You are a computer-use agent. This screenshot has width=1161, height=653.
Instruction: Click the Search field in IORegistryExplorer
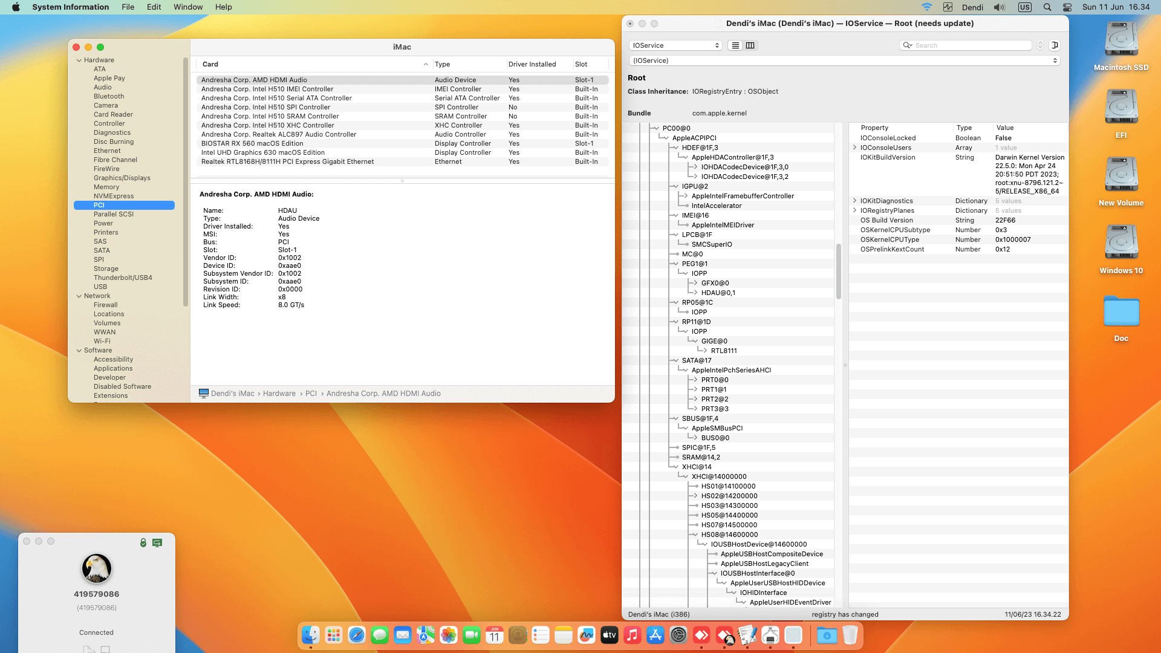point(966,45)
